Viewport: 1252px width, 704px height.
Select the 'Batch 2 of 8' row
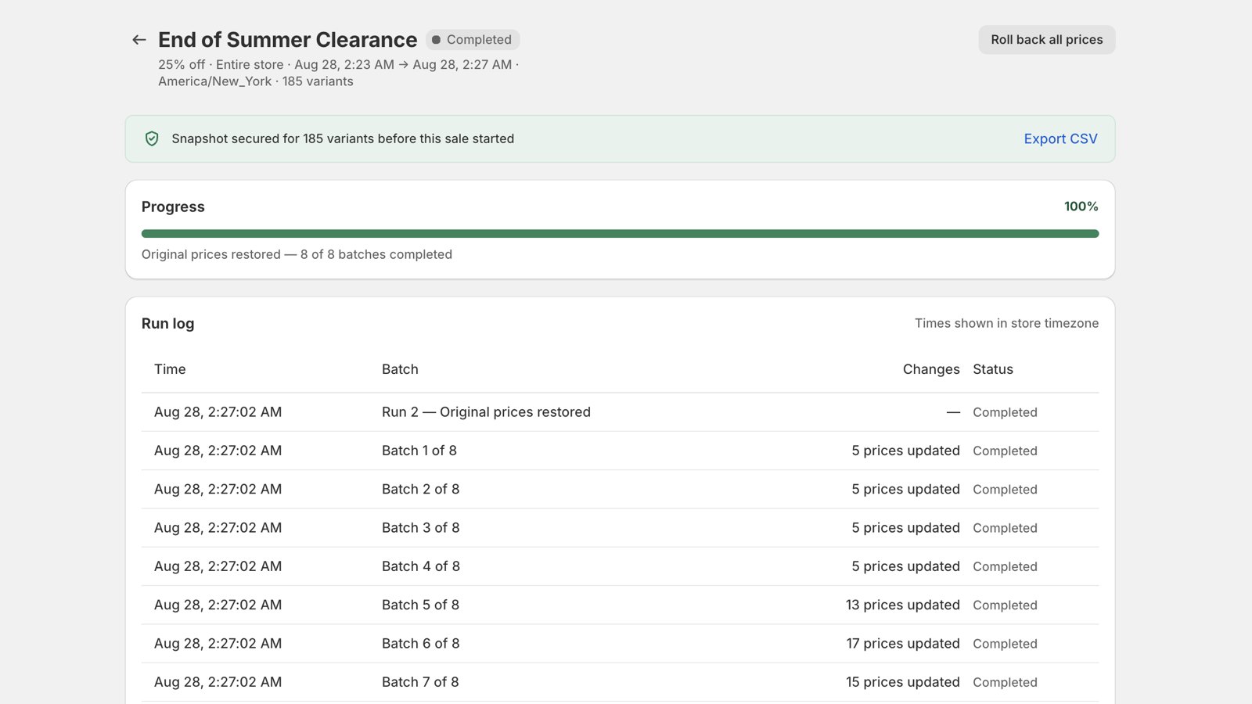[x=620, y=489]
